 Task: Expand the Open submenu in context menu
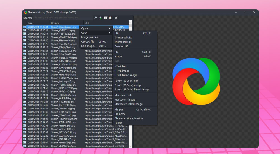point(96,28)
